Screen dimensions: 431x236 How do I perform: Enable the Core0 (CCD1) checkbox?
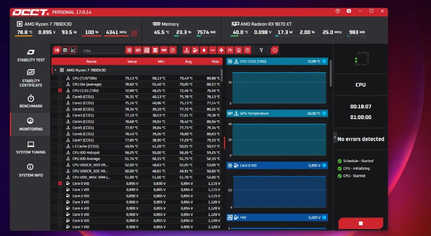[x=60, y=97]
